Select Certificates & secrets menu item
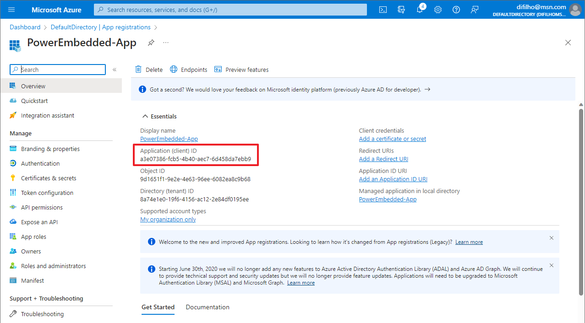 click(49, 178)
